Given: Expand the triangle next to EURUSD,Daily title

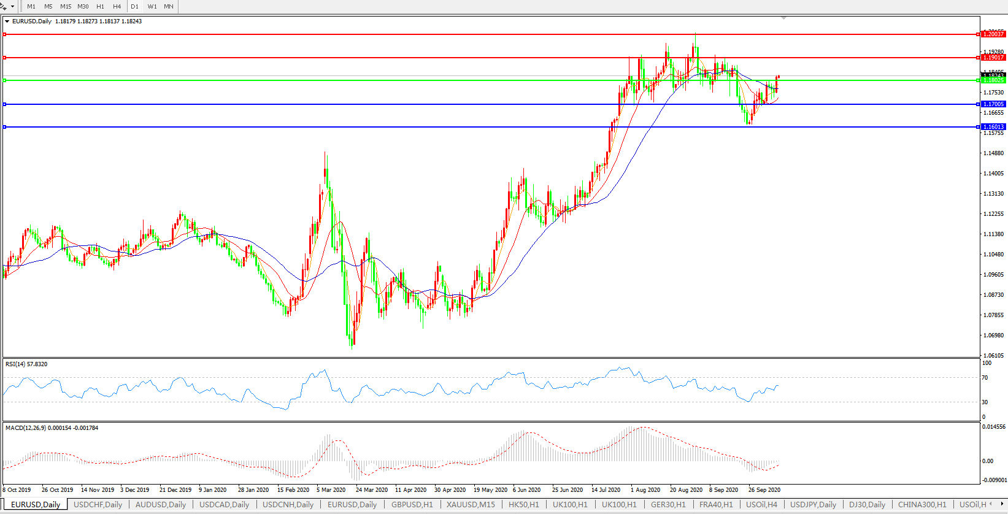Looking at the screenshot, I should [x=7, y=21].
